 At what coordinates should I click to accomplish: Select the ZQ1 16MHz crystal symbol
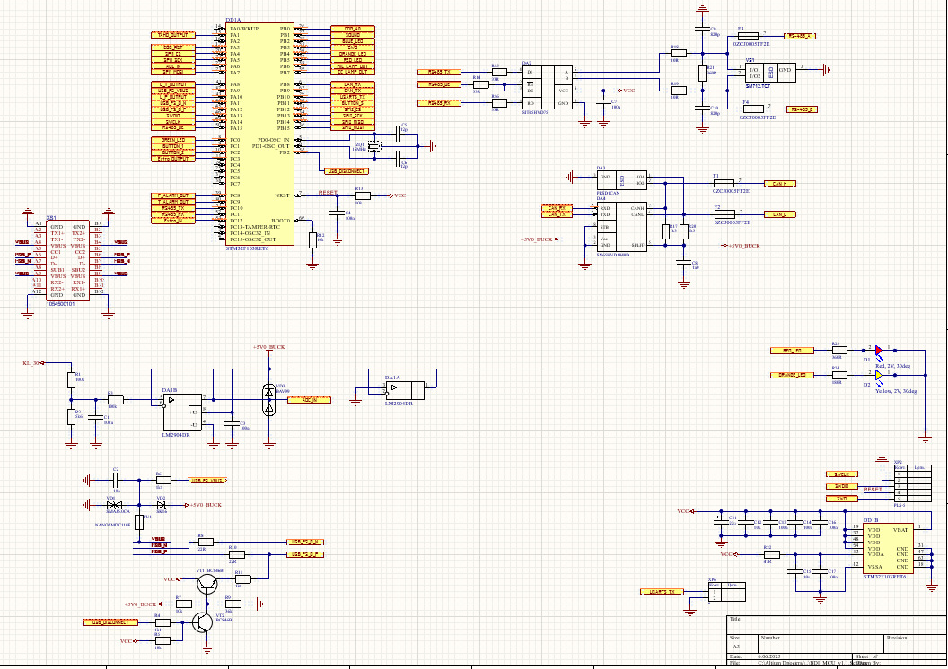tap(375, 146)
